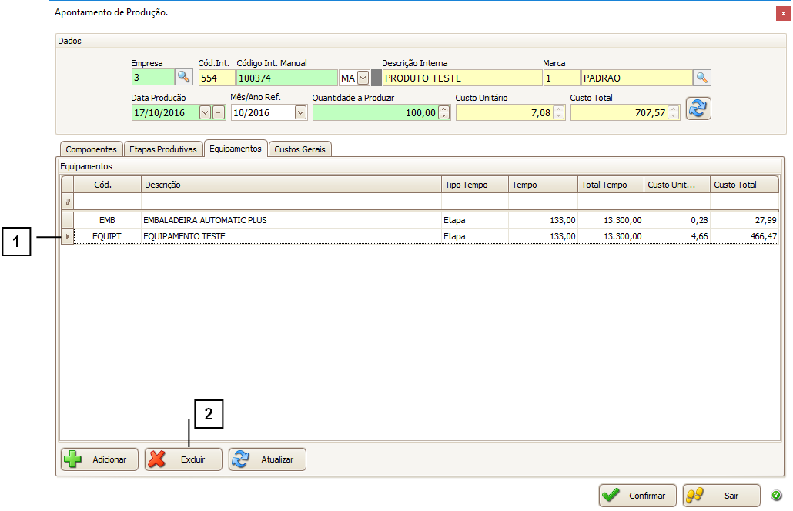The height and width of the screenshot is (511, 793).
Task: Click the Excluir button
Action: (183, 459)
